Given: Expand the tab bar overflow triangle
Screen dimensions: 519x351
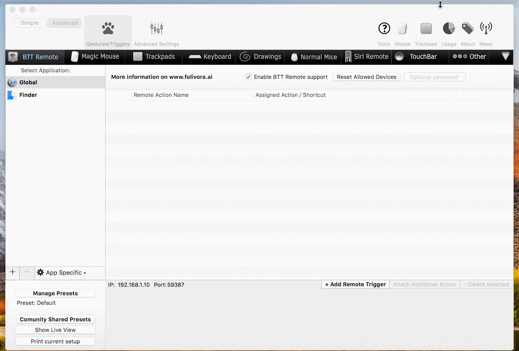Looking at the screenshot, I should (x=505, y=56).
